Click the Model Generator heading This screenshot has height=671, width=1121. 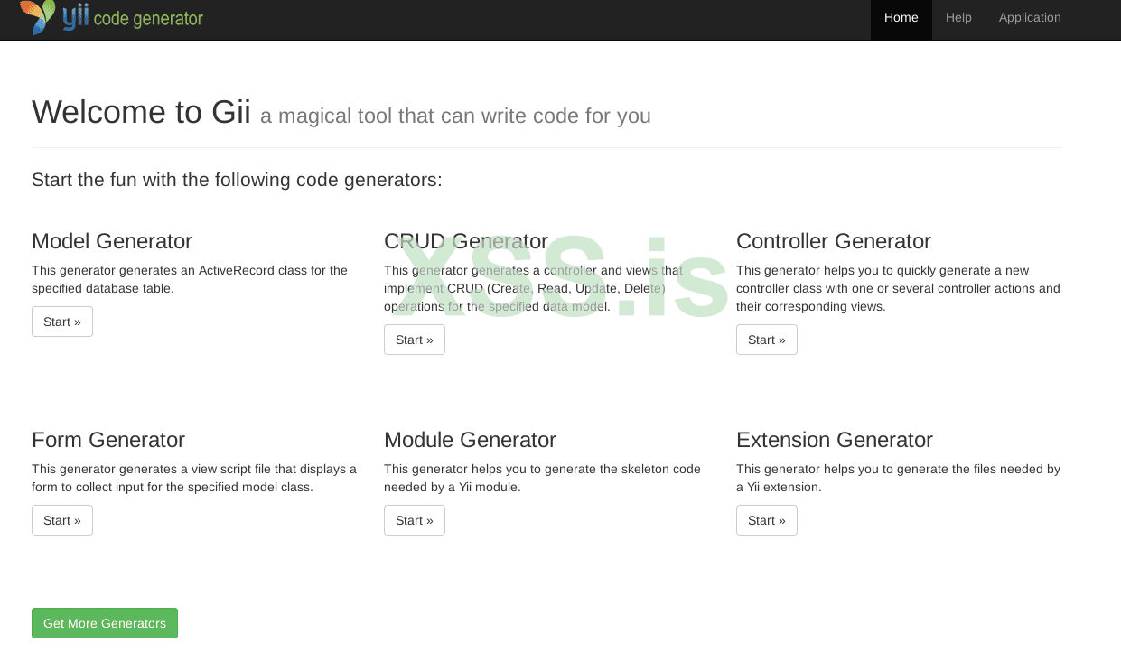pos(112,241)
